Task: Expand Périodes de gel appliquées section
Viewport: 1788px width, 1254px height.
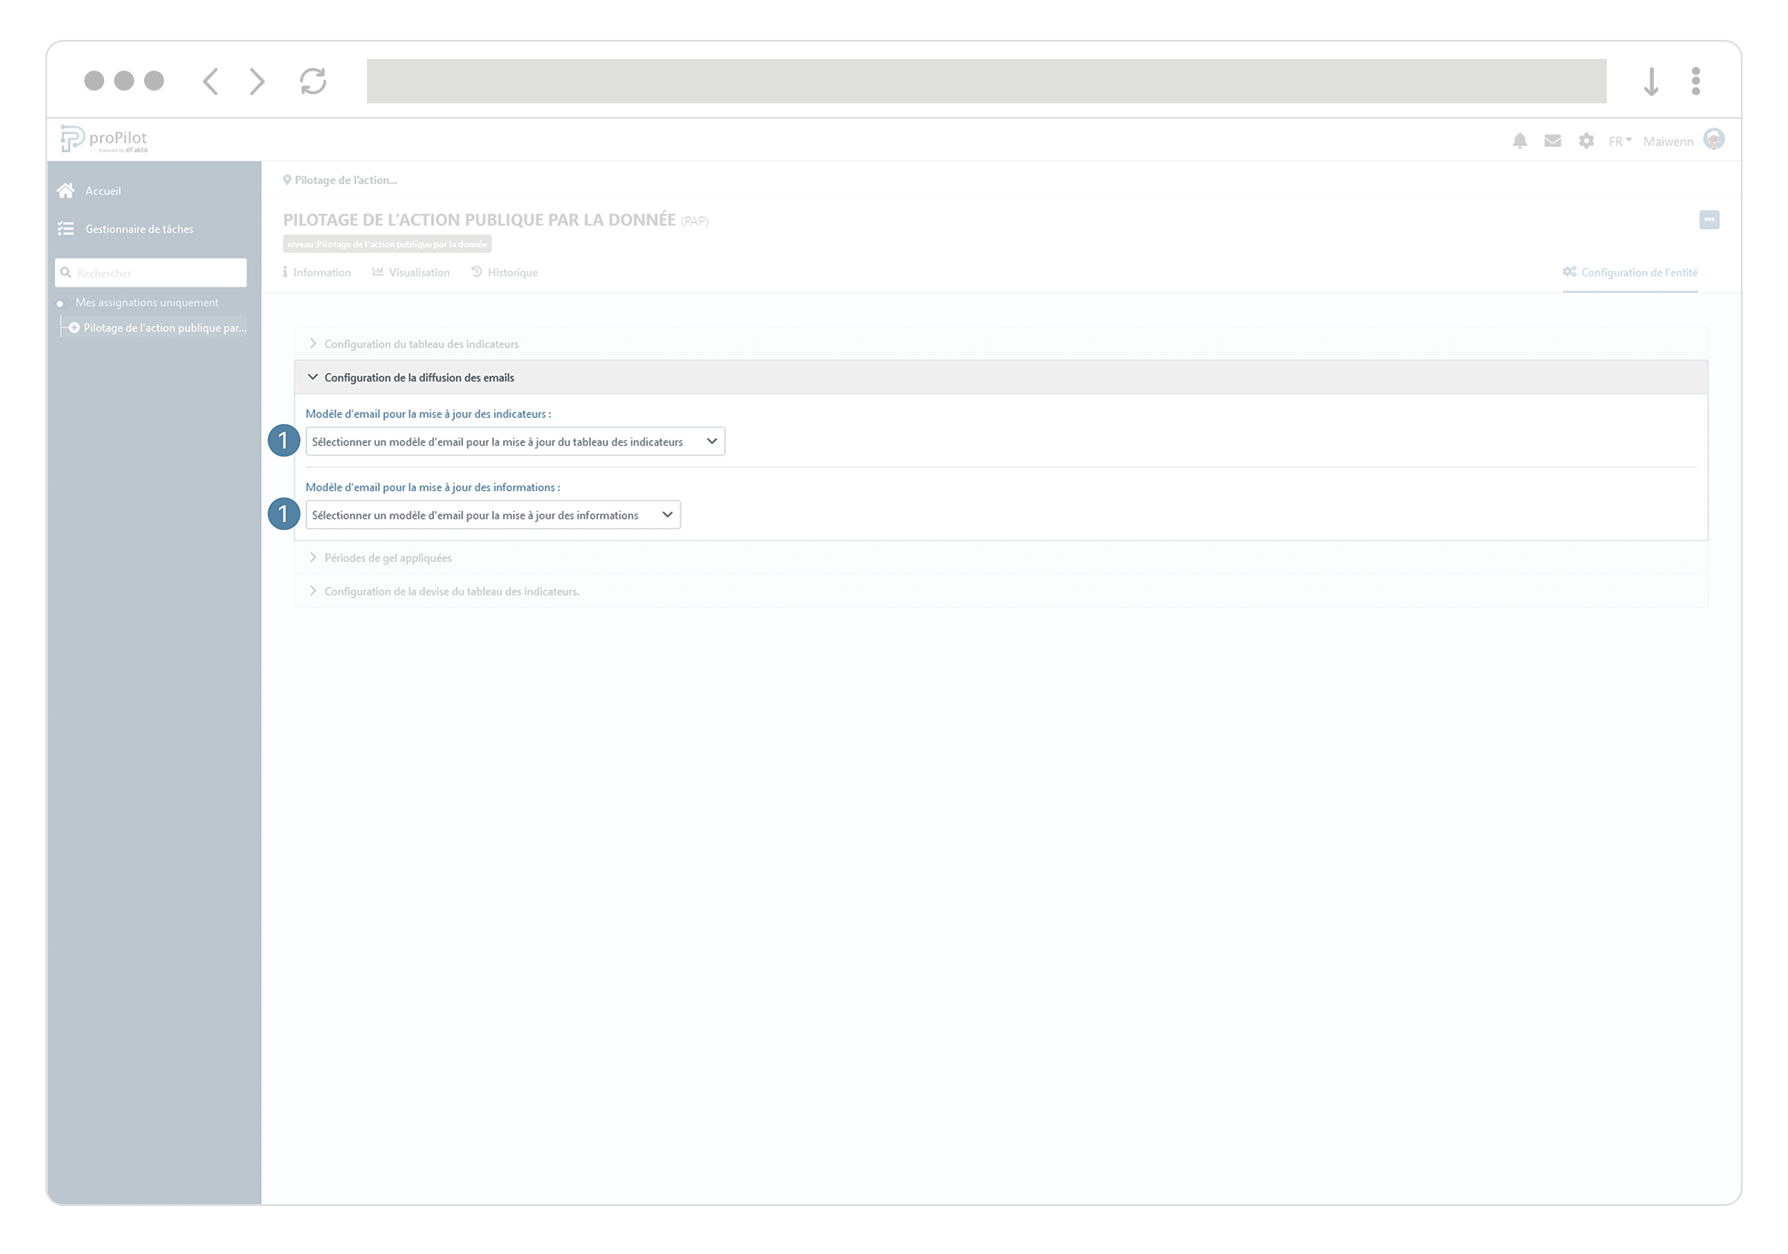Action: (388, 557)
